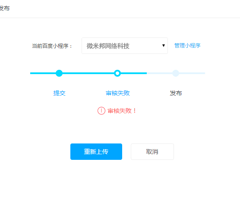Click the 当前百度小程序 field label
Screen dimensions: 240x218
pos(52,46)
